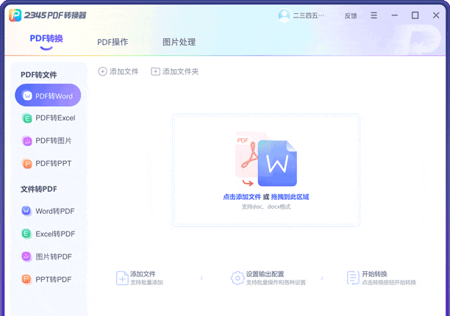Select PDF转Word in the sidebar

pos(48,96)
